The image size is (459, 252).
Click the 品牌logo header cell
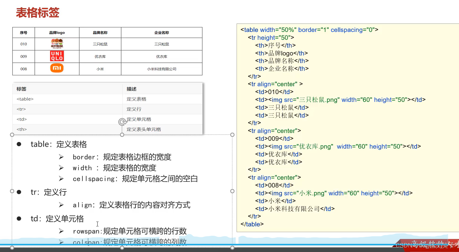pyautogui.click(x=57, y=33)
